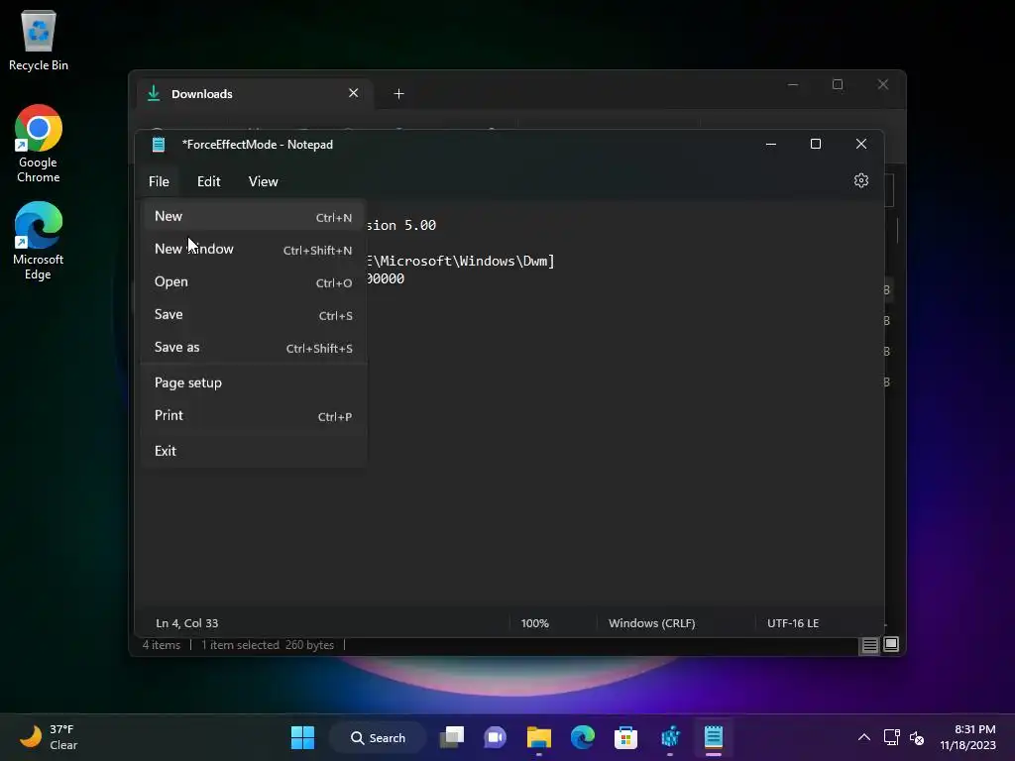1015x761 pixels.
Task: Select the Downloads tab
Action: [x=253, y=94]
